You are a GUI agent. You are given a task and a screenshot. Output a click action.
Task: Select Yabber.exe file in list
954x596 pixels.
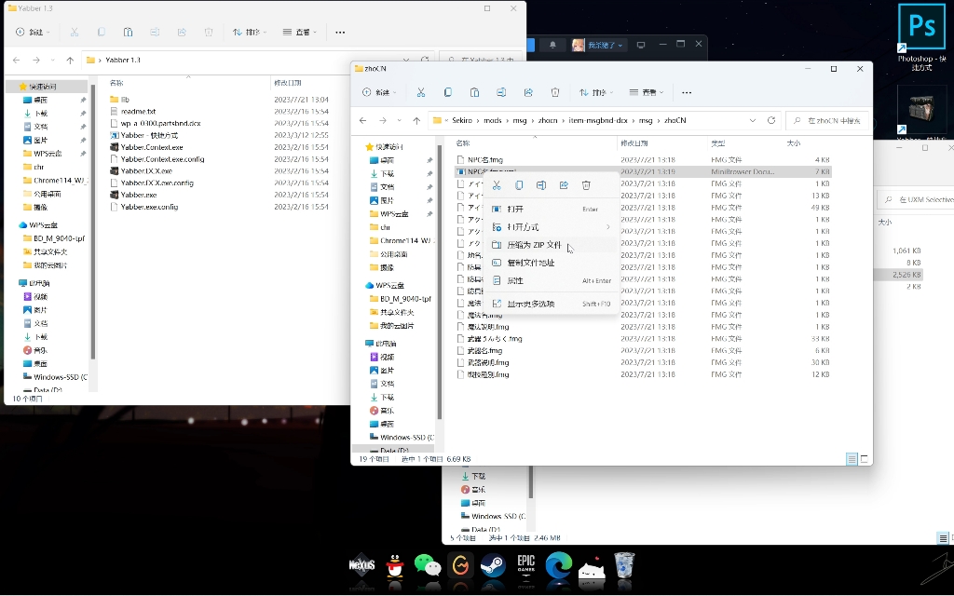point(138,196)
